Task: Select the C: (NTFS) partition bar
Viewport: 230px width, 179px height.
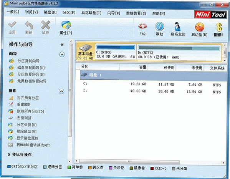Action: point(116,51)
